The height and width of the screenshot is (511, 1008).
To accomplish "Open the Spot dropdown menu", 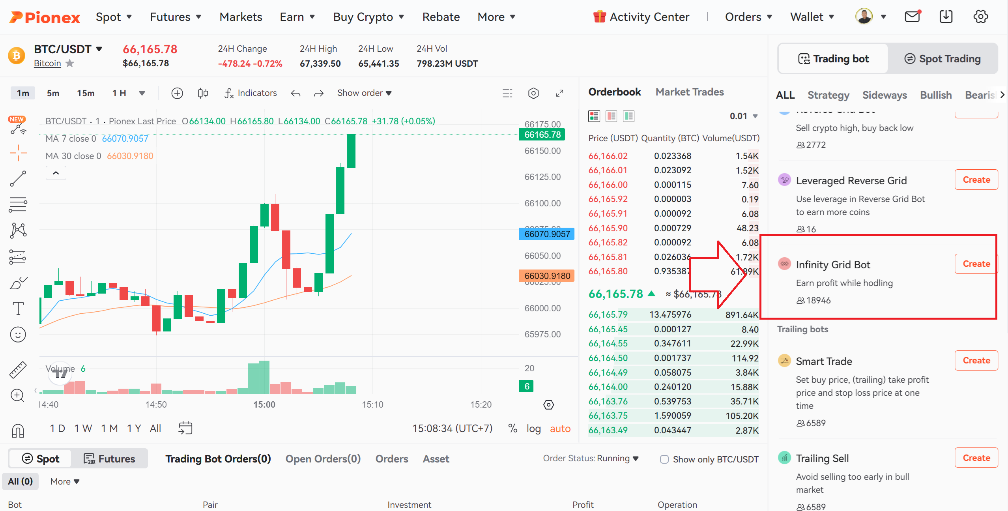I will pos(114,17).
